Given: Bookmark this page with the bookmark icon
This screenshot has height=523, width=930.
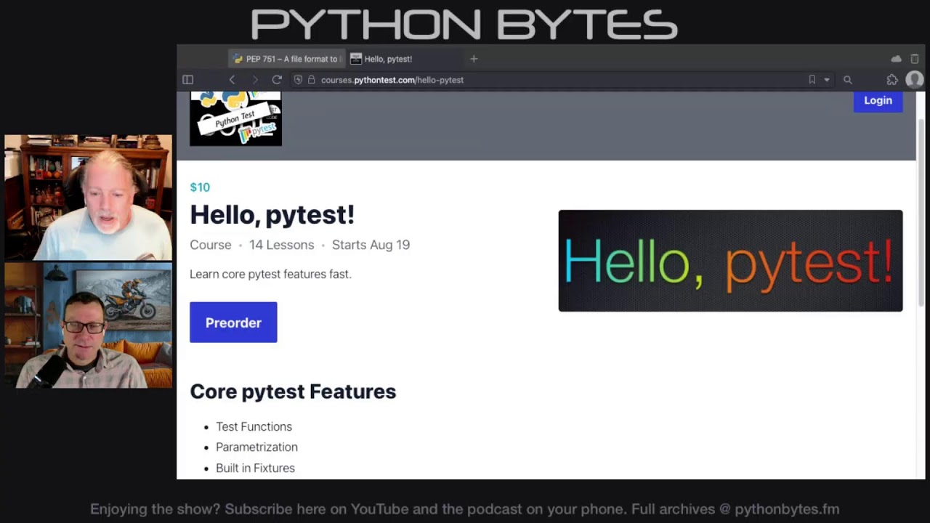Looking at the screenshot, I should (x=812, y=80).
